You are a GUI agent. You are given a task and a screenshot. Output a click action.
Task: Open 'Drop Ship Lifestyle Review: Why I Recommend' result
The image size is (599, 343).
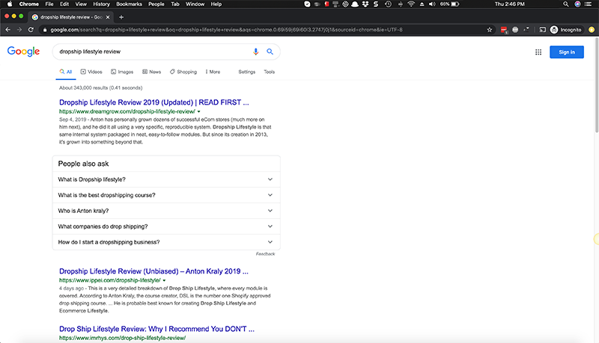[156, 329]
